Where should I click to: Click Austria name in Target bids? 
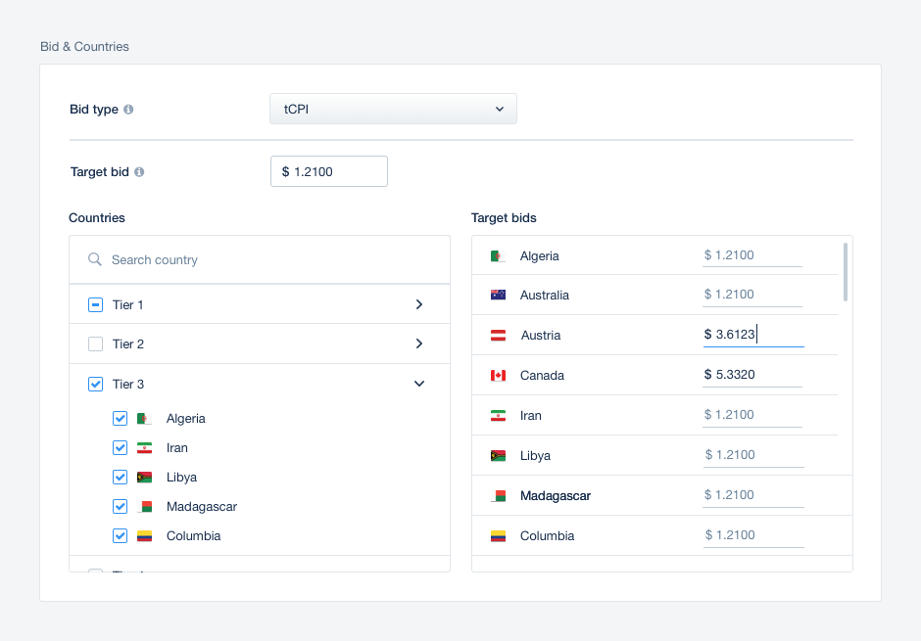click(541, 336)
